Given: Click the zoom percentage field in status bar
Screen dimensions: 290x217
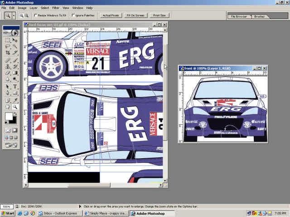Looking at the screenshot, I should (x=6, y=206).
